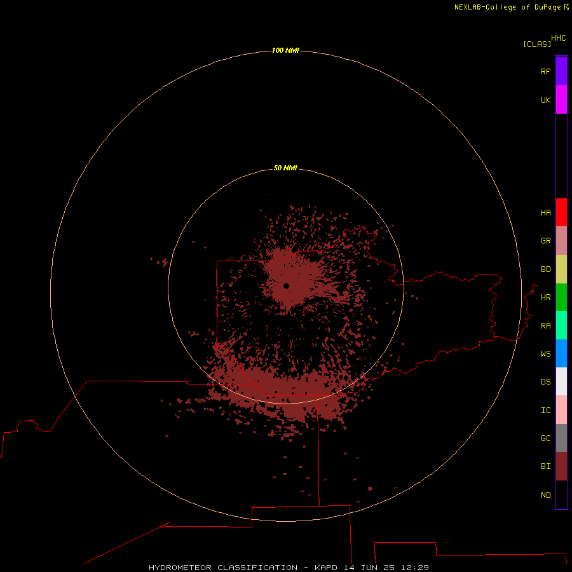Click the 14 JUN 25 date stamp
This screenshot has width=572, height=572.
coord(369,568)
